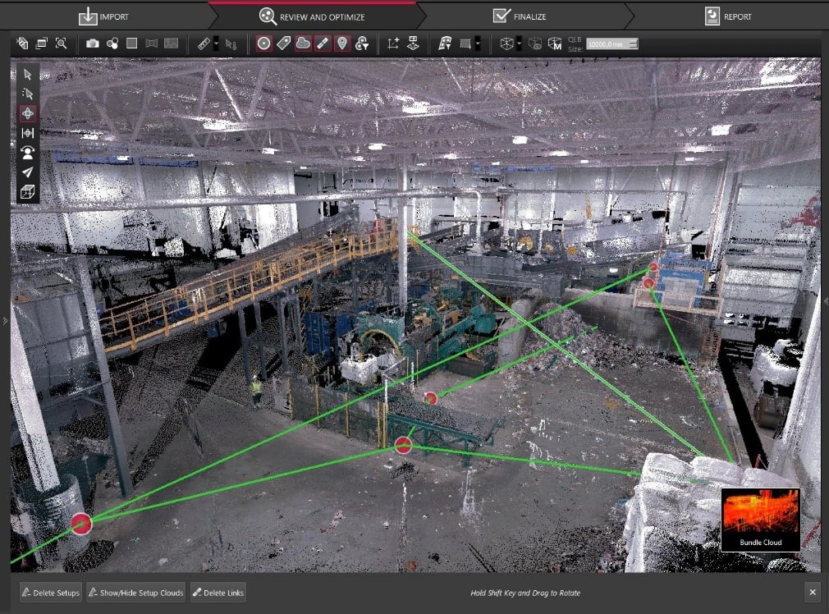Click the camera snapshot icon
The width and height of the screenshot is (829, 614).
pyautogui.click(x=93, y=44)
